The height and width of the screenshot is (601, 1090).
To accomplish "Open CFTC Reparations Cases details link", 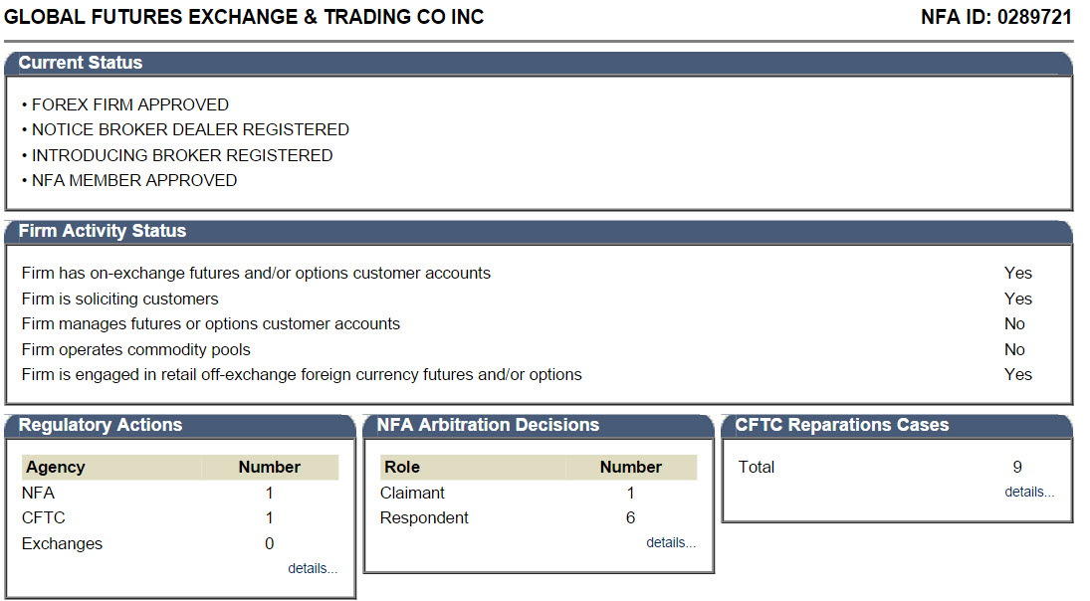I will coord(1029,492).
